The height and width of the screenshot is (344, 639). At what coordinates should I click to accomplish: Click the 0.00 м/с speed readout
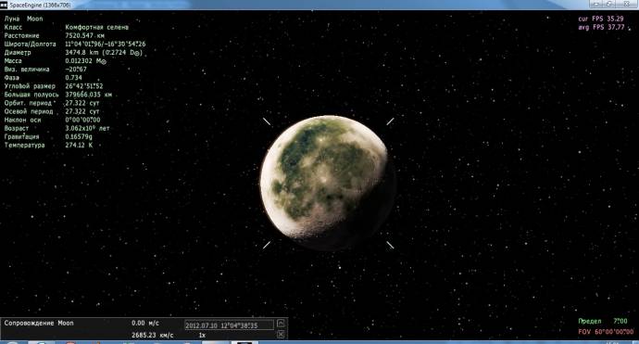click(145, 323)
